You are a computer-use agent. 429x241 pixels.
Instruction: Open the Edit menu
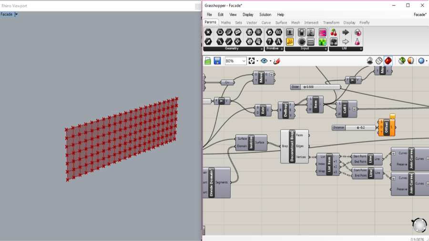221,14
